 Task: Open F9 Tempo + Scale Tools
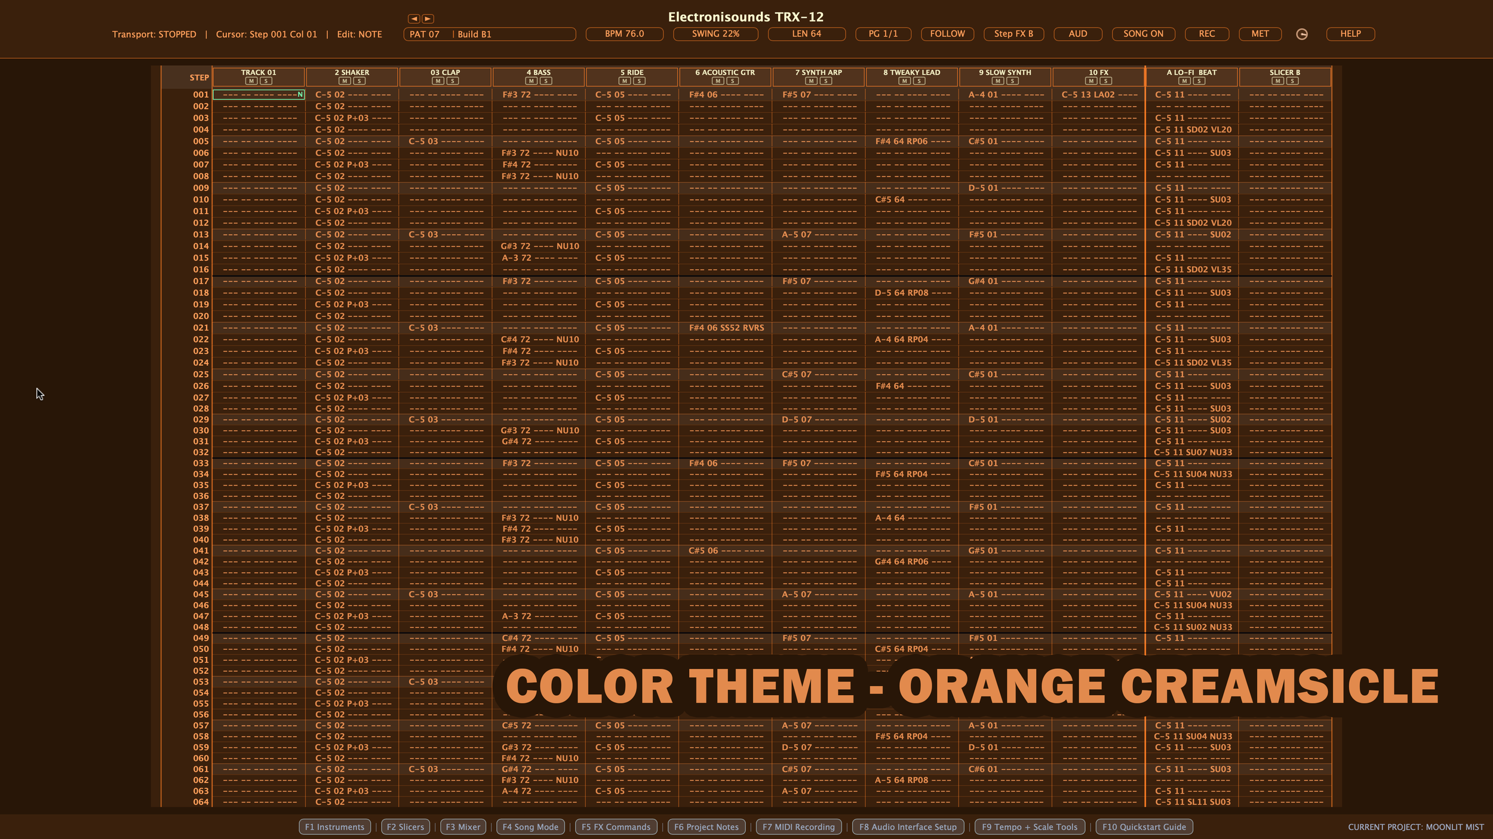pyautogui.click(x=1030, y=826)
